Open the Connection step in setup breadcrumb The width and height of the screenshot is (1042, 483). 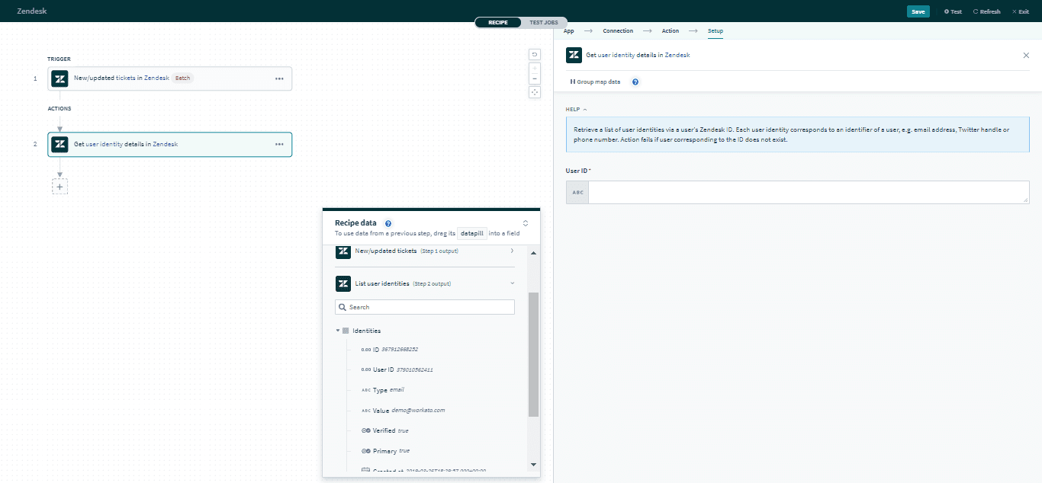point(617,30)
